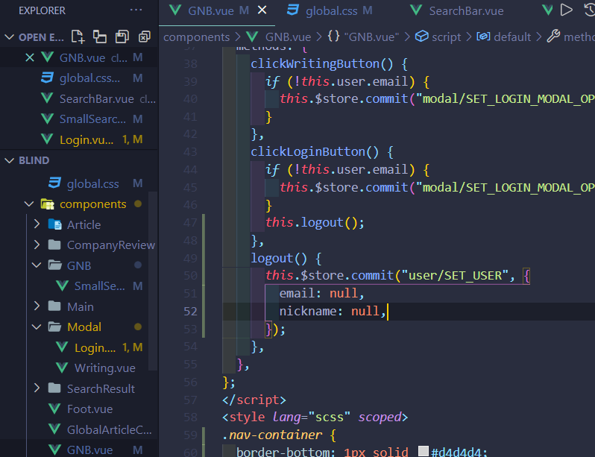The height and width of the screenshot is (457, 595).
Task: Switch to the SearchBar.vue tab
Action: [x=457, y=10]
